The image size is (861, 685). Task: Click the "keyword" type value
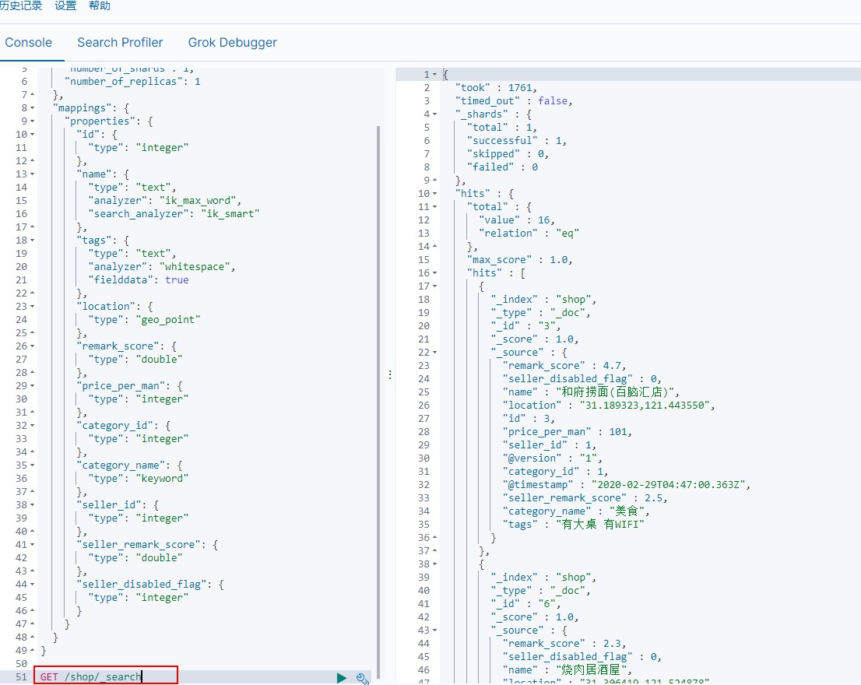pos(162,479)
